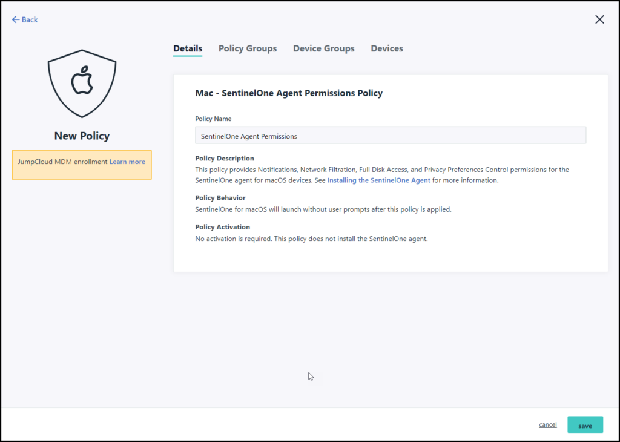Select the Devices tab
620x442 pixels.
(386, 48)
